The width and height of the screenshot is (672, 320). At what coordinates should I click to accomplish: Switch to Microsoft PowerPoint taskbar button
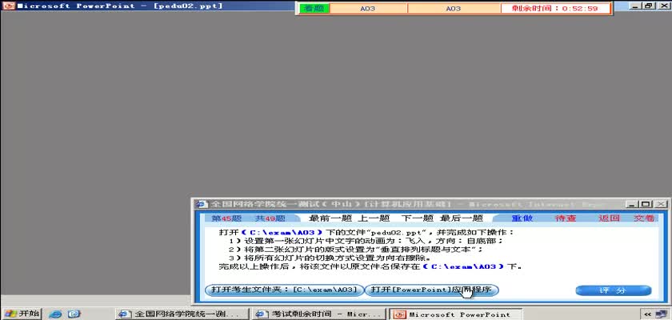[456, 314]
